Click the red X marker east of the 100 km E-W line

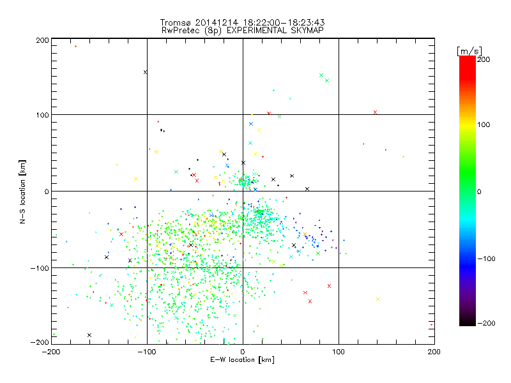375,112
